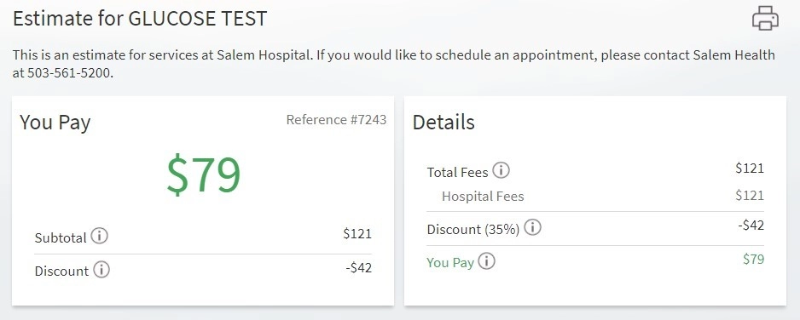Click the Discount (35%) label
Screen dimensions: 800x320
[x=473, y=230]
